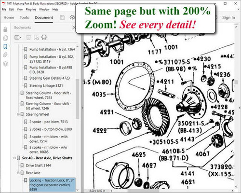Open the File menu
Screen dimensions: 241x193
pos(4,10)
